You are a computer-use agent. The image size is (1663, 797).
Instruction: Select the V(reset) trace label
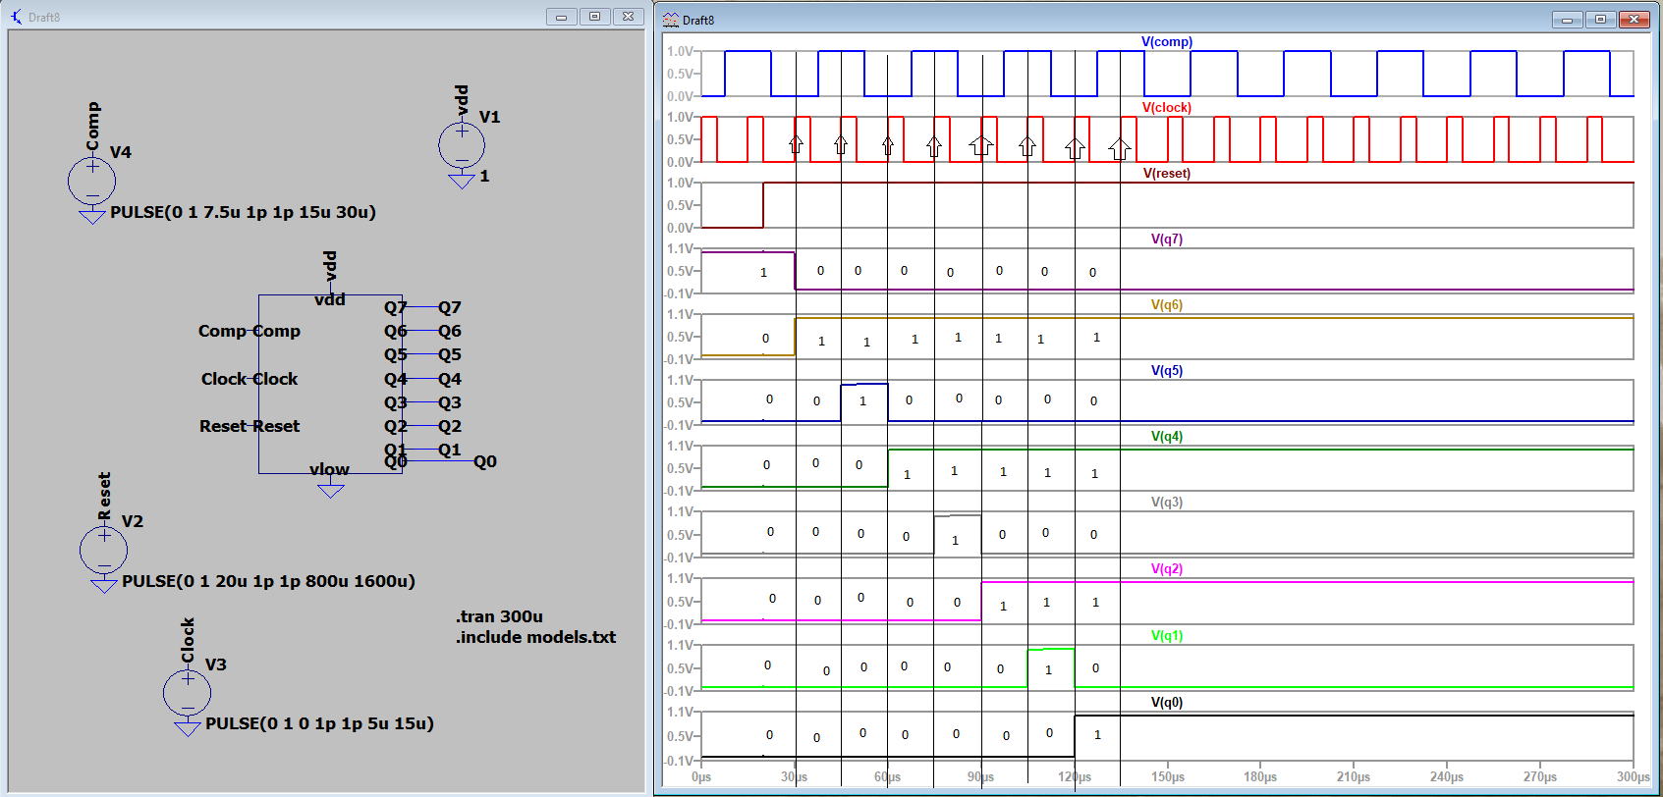coord(1166,174)
